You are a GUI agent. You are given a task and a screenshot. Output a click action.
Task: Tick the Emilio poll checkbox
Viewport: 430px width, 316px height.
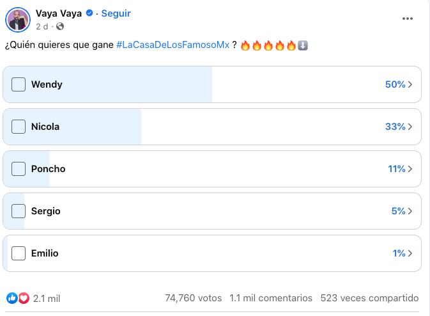tap(19, 253)
